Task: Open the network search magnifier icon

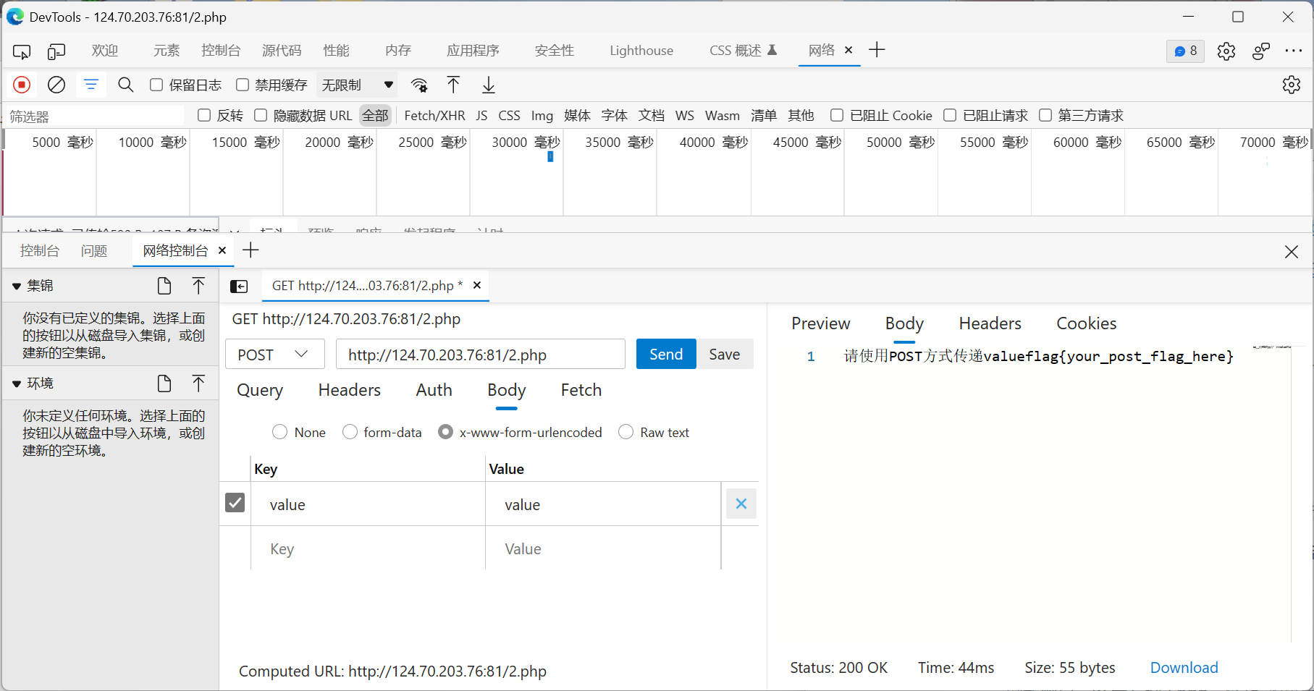Action: click(125, 85)
